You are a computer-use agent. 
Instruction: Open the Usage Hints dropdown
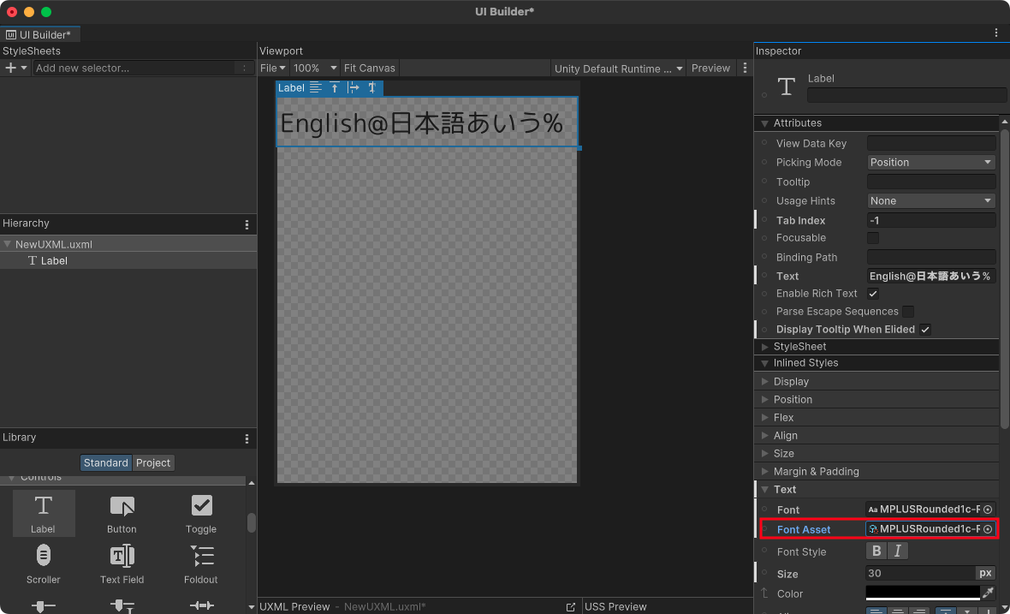point(931,201)
